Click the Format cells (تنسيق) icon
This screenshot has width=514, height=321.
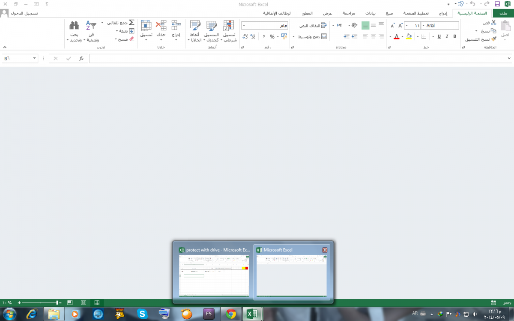coord(146,25)
